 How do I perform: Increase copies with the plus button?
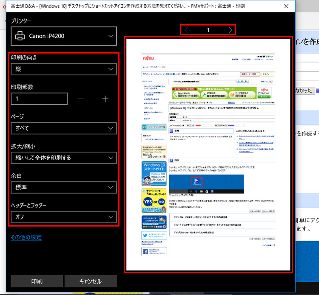(x=105, y=99)
